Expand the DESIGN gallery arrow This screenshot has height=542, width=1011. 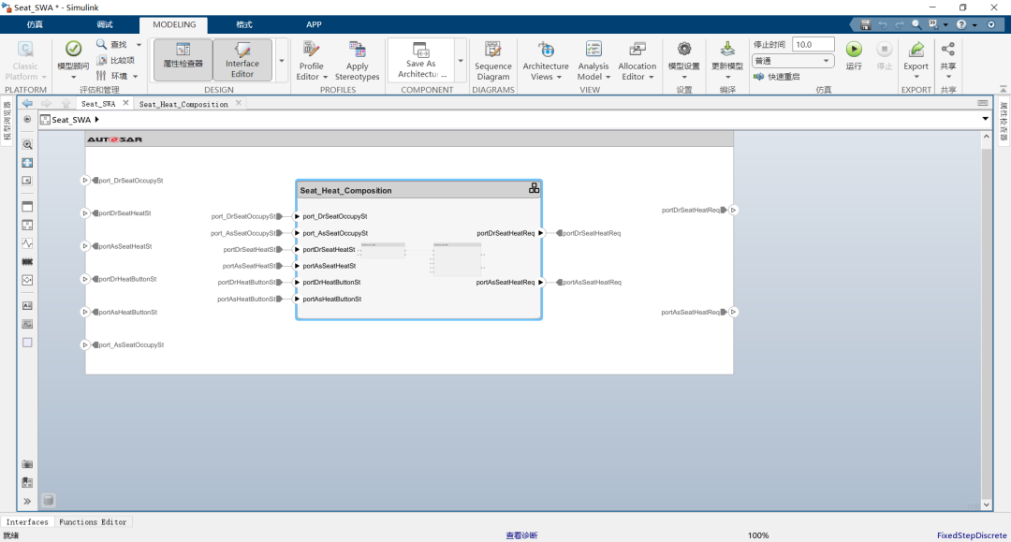tap(282, 61)
